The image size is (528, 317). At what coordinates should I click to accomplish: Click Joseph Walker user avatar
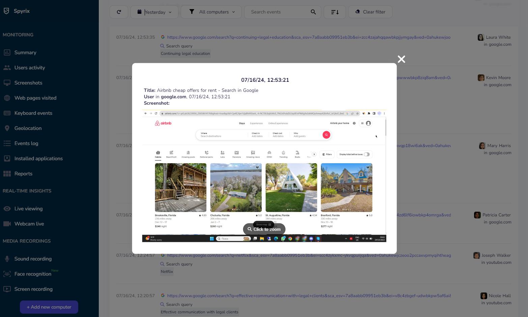[x=476, y=255]
